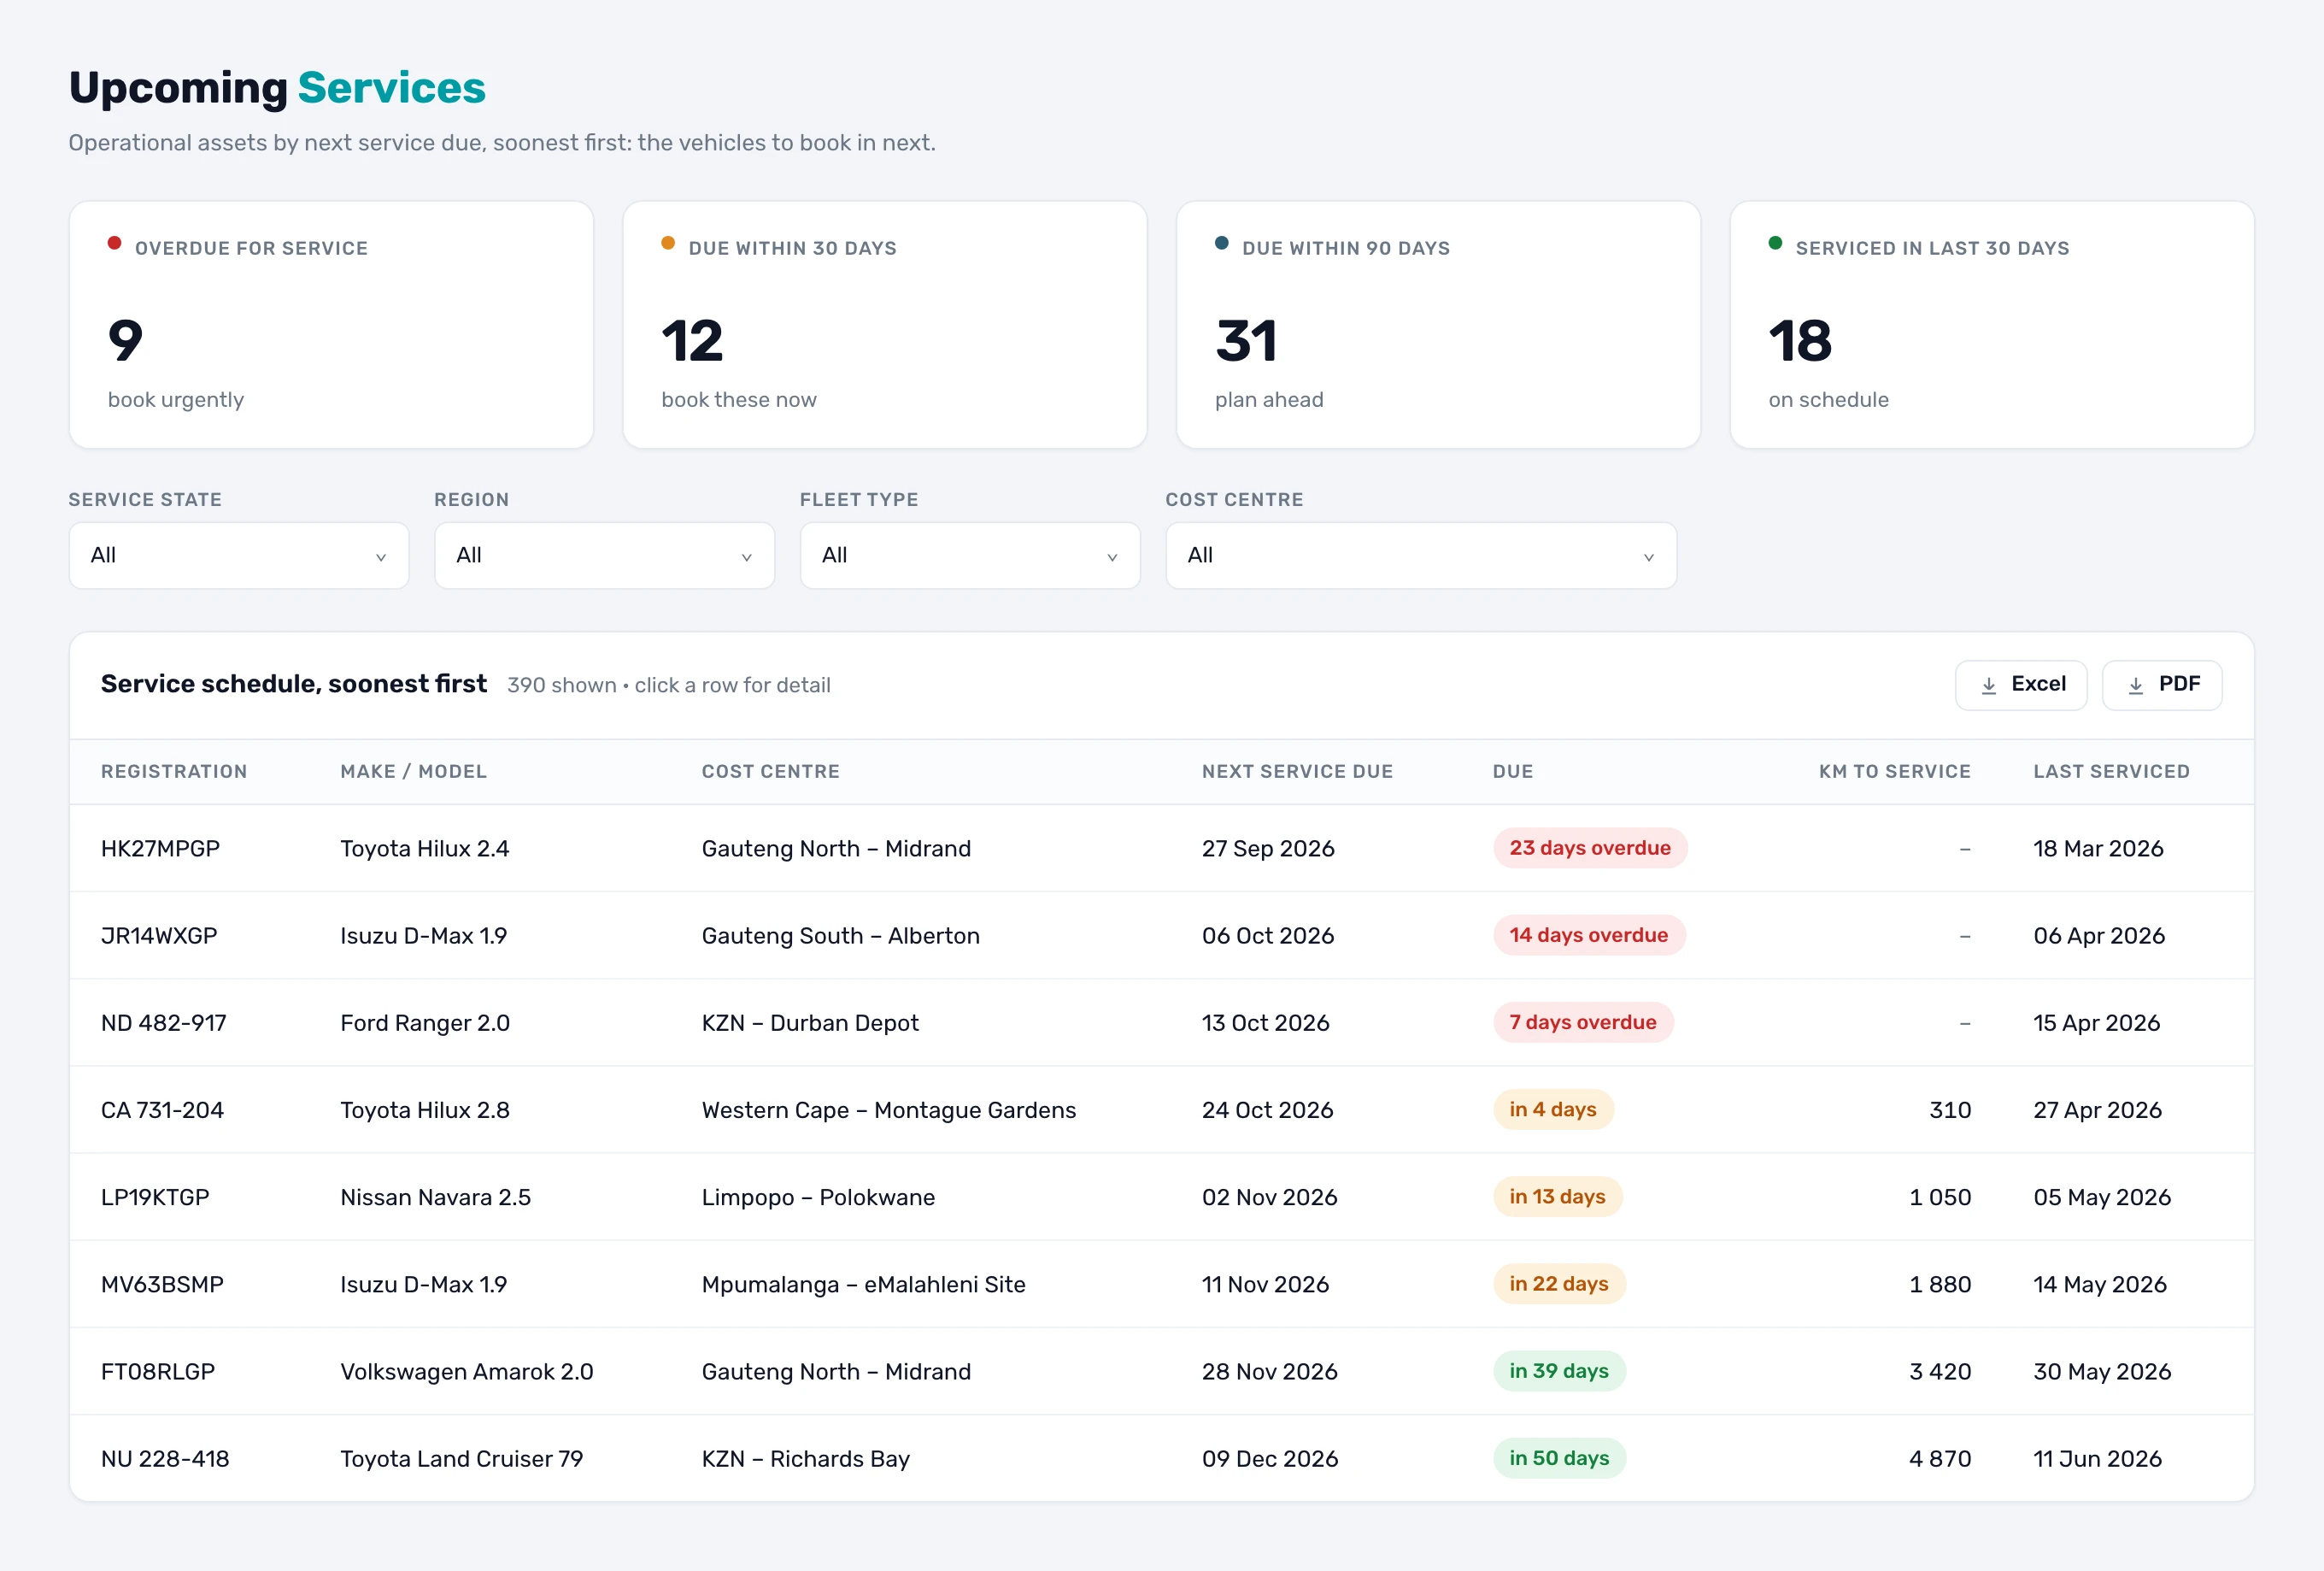Select the NU 228-418 registration cell

[165, 1459]
